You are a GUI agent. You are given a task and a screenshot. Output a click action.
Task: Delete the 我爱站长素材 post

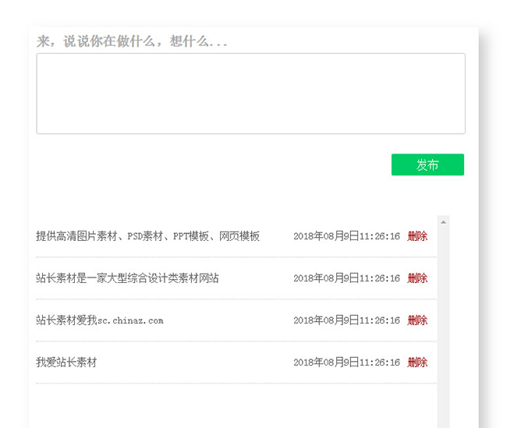[417, 363]
